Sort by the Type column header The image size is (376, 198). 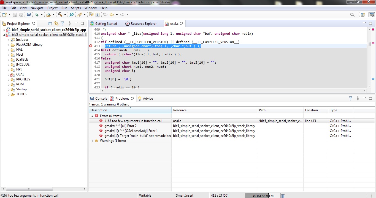tap(340, 110)
